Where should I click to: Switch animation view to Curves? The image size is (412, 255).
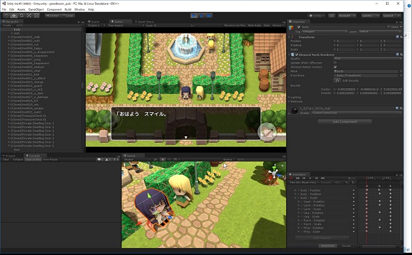(x=347, y=246)
